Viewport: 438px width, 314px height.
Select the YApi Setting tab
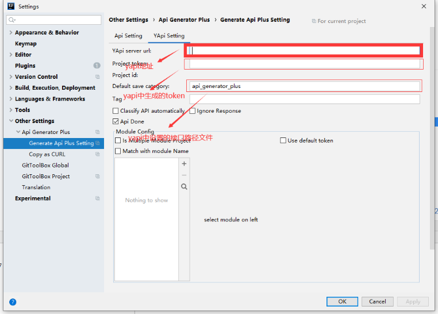[x=169, y=36]
